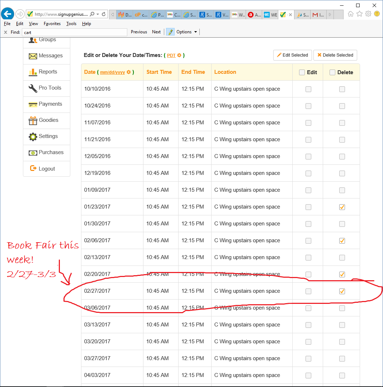Screen dimensions: 383x387
Task: Click Previous in the Find bar
Action: coord(139,32)
